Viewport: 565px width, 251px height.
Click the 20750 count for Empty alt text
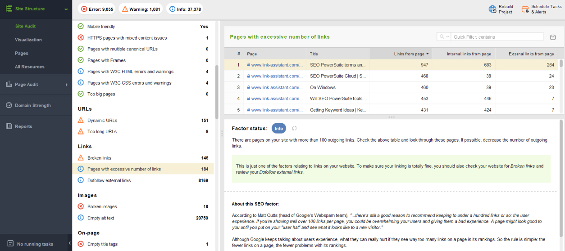tap(202, 218)
